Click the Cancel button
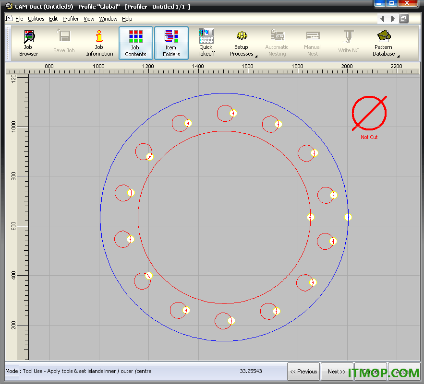The width and height of the screenshot is (424, 384). coord(371,372)
